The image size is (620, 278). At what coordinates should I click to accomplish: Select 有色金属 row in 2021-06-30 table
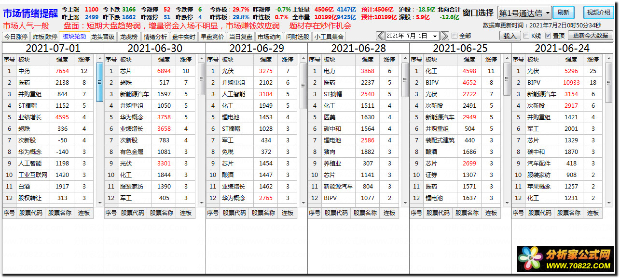tap(150, 152)
